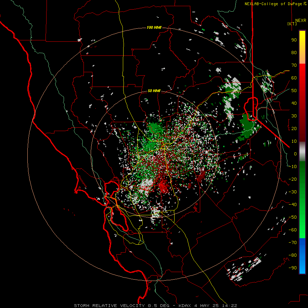This screenshot has width=308, height=308.
Task: Click the 20 value on velocity scale
Action: (x=294, y=128)
